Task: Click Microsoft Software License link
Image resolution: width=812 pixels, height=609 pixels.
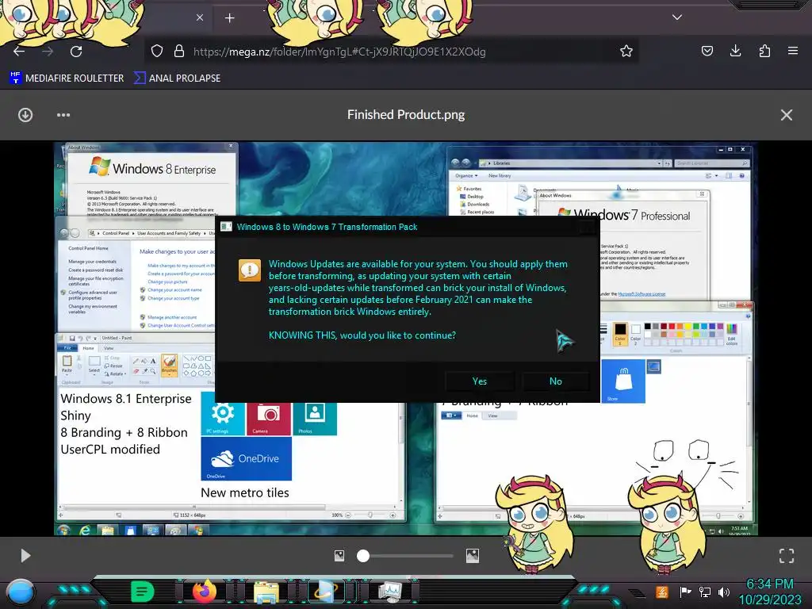Action: click(641, 293)
